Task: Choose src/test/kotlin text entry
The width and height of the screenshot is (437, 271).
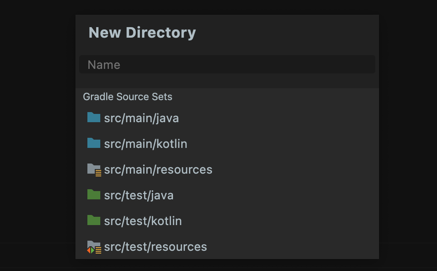Action: [143, 221]
